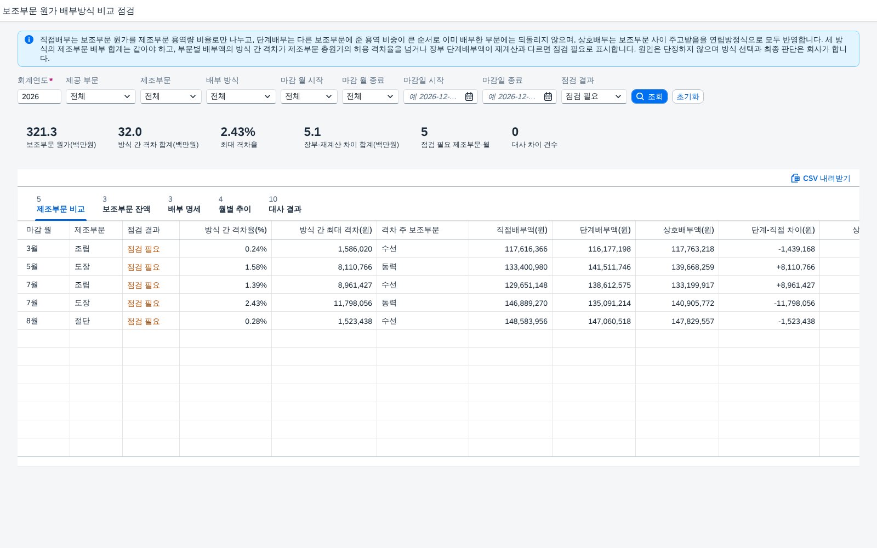Click the magnifier icon on the 조회 button
Image resolution: width=877 pixels, height=548 pixels.
(x=640, y=96)
